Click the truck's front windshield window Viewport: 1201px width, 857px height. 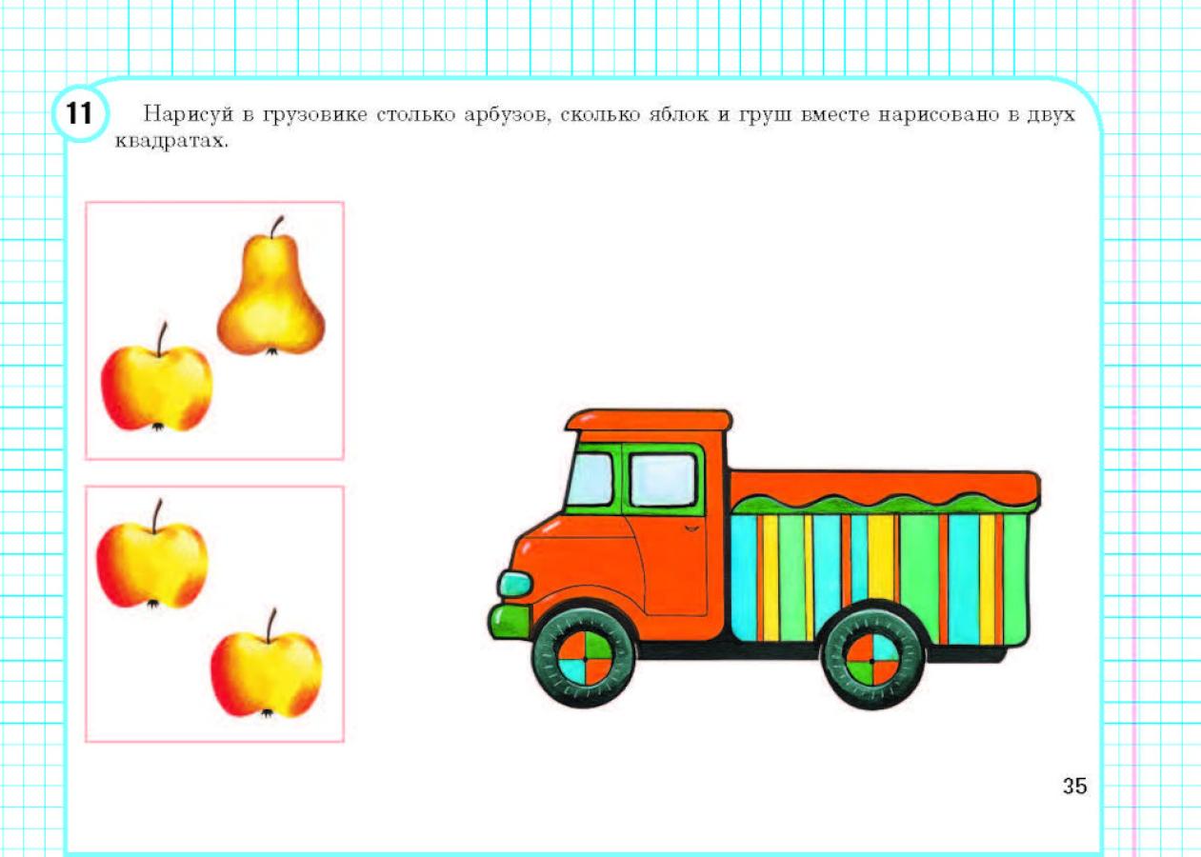coord(590,479)
